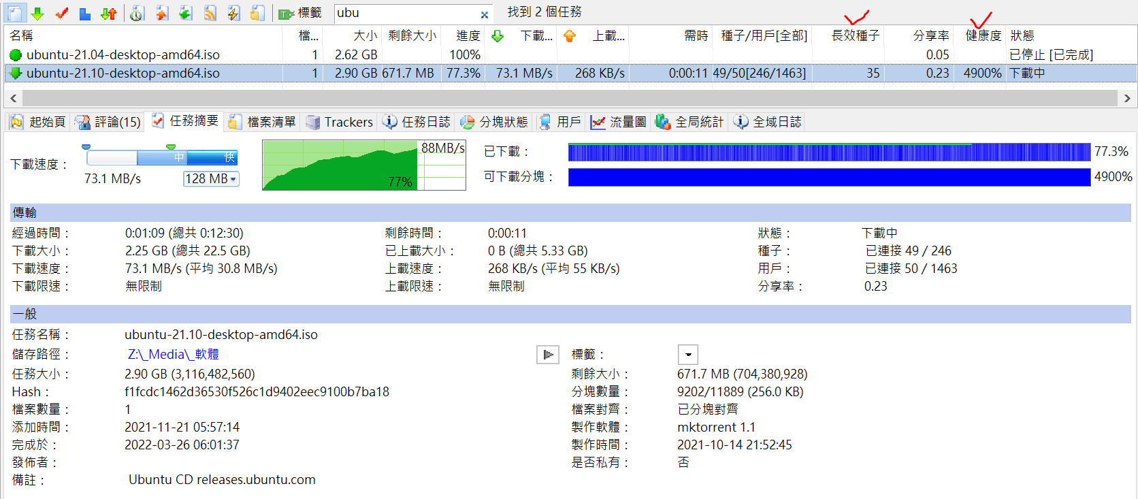Open the 標籤 tag filter button

tap(300, 13)
